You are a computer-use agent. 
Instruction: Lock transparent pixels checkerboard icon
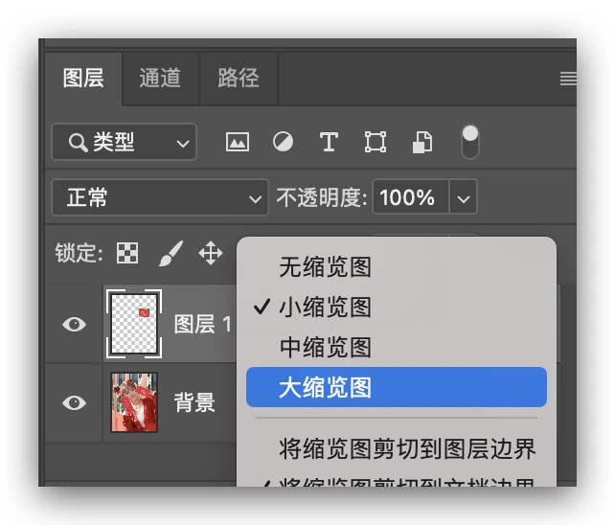coord(127,253)
